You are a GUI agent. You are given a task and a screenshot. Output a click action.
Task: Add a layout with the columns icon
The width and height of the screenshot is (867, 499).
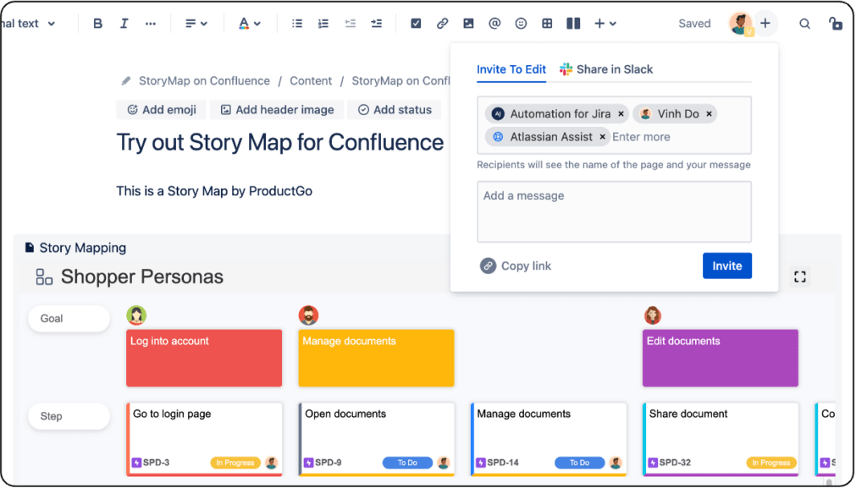[x=573, y=23]
